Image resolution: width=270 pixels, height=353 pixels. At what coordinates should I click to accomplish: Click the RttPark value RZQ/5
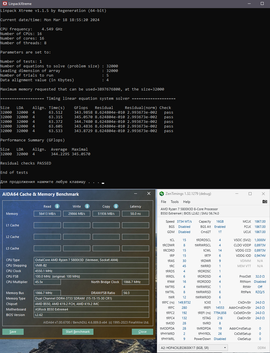point(260,292)
